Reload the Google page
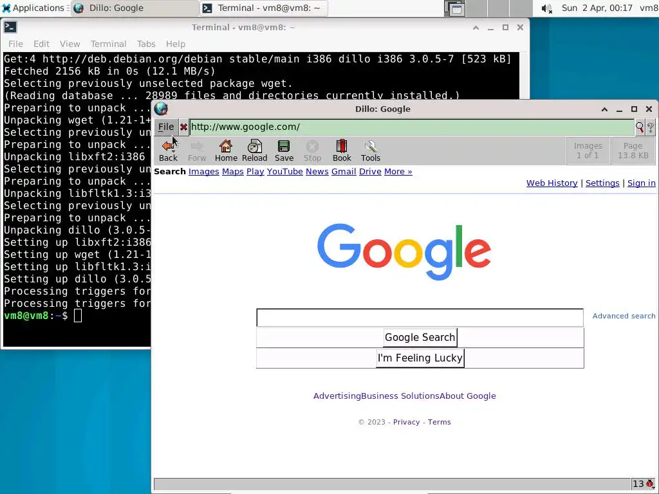Viewport: 659px width, 494px height. coord(254,151)
